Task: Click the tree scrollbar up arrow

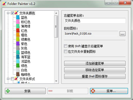Action: click(x=56, y=13)
